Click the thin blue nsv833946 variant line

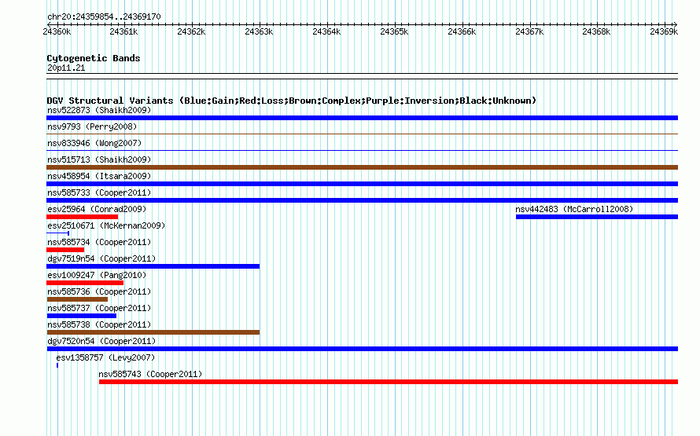coord(362,150)
